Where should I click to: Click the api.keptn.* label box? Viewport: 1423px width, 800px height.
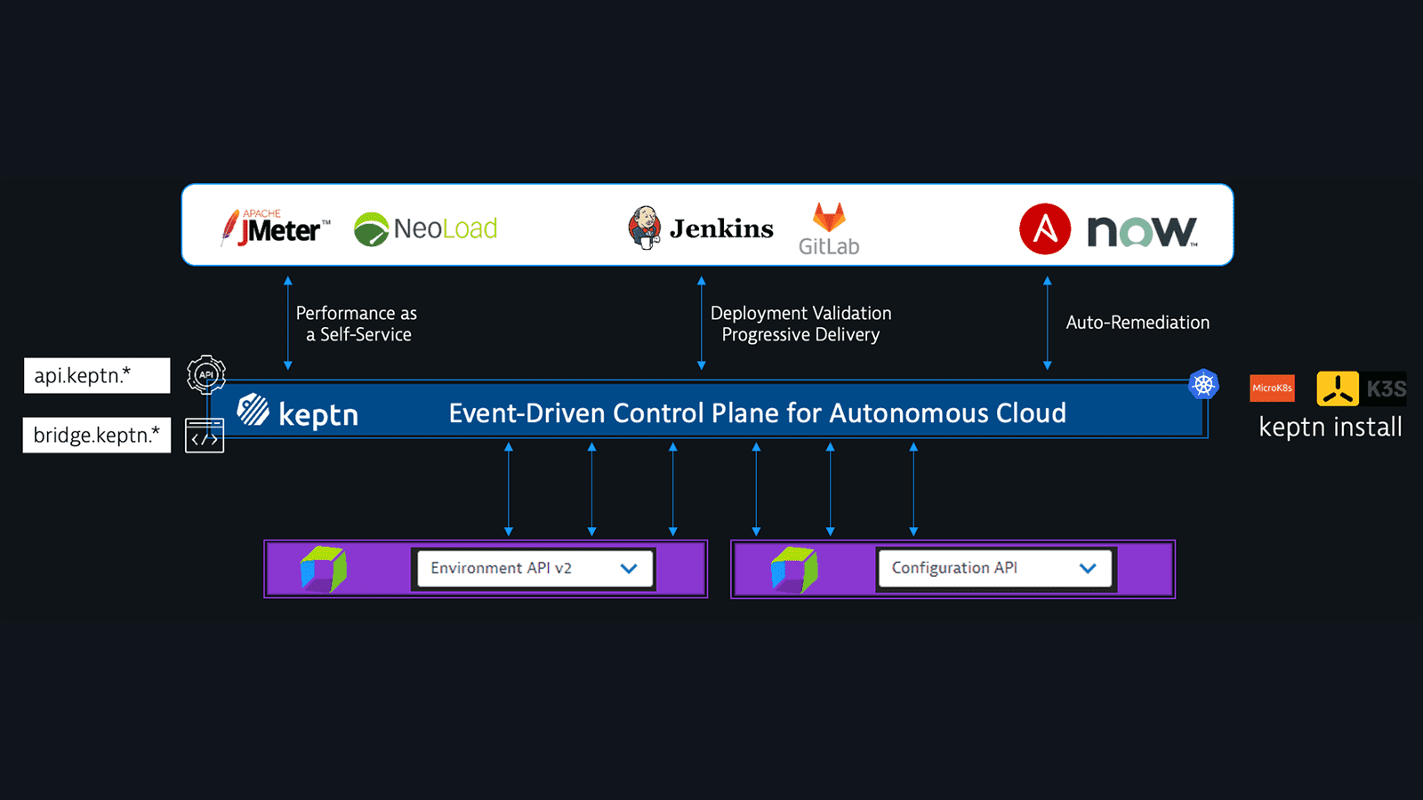[x=97, y=375]
